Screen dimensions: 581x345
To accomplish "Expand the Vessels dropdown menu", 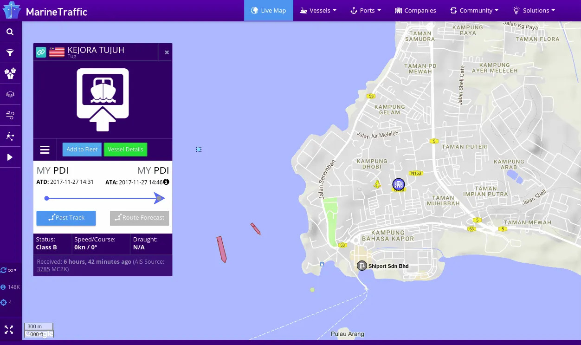I will [x=318, y=10].
